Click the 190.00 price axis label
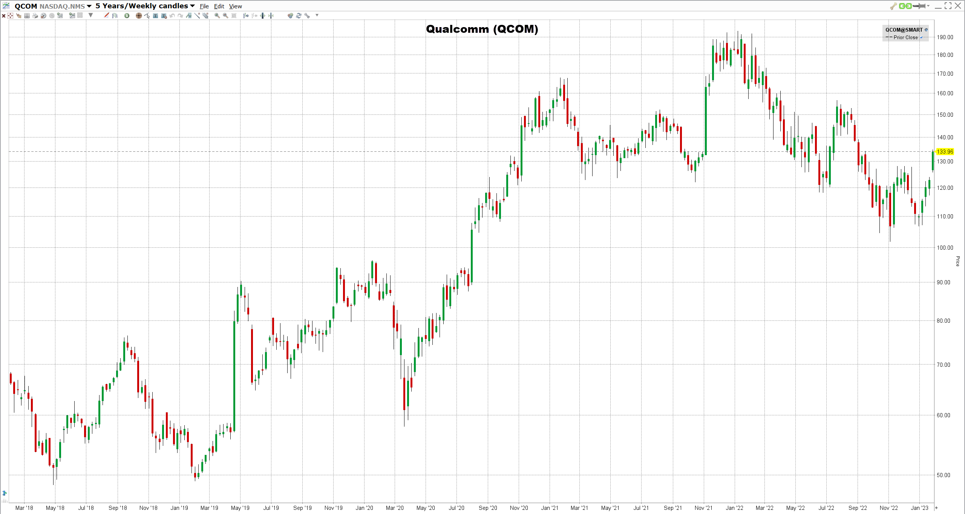Viewport: 965px width, 514px height. (945, 37)
